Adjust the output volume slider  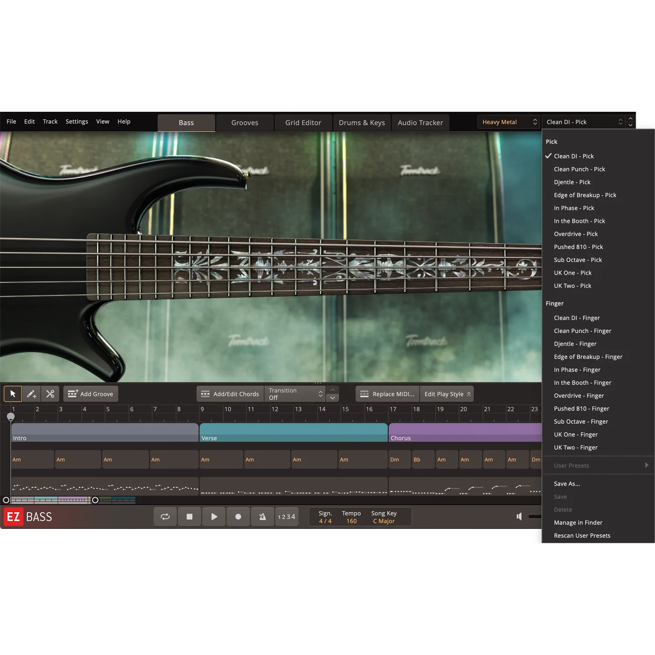point(535,517)
